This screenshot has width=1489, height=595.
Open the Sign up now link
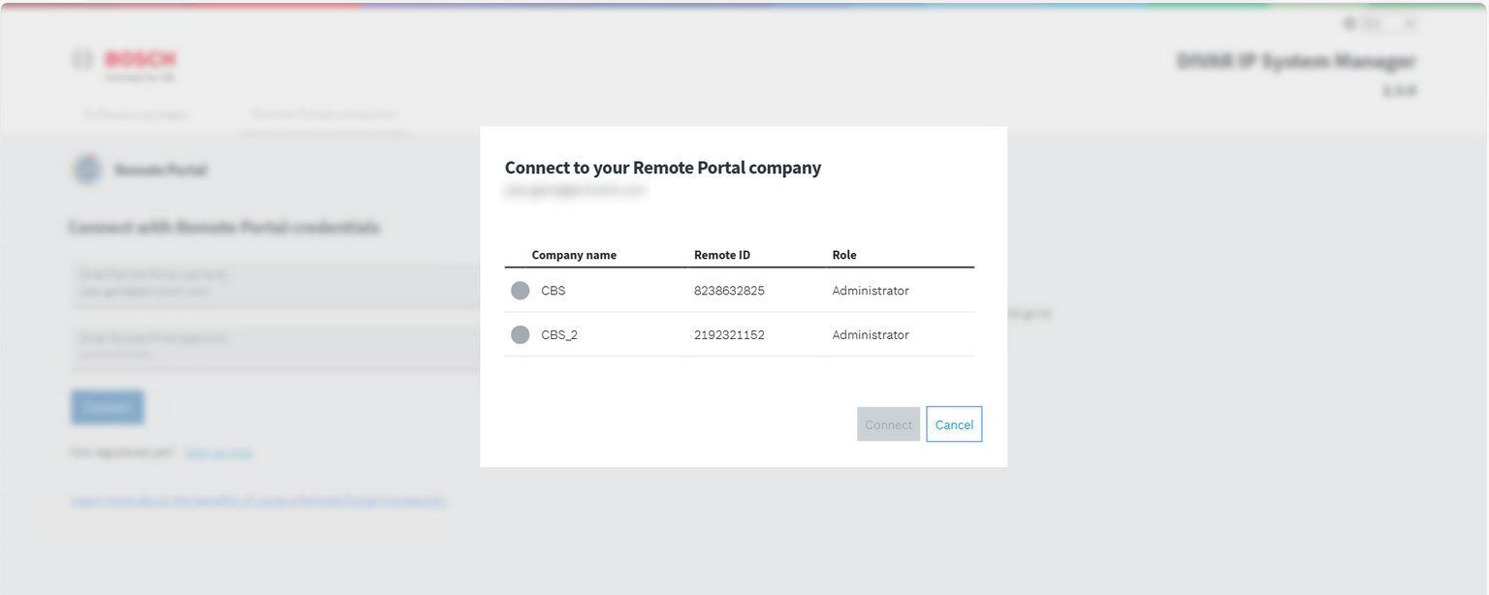219,453
